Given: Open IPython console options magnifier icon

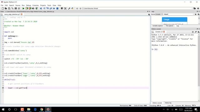Looking at the screenshot, I should coord(199,32).
